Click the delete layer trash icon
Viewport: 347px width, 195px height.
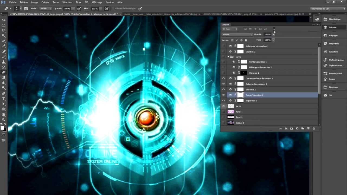click(314, 129)
